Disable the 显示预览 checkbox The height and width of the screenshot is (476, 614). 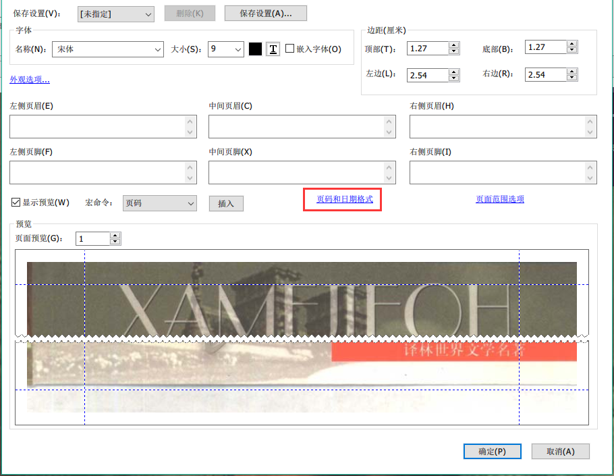pos(15,203)
